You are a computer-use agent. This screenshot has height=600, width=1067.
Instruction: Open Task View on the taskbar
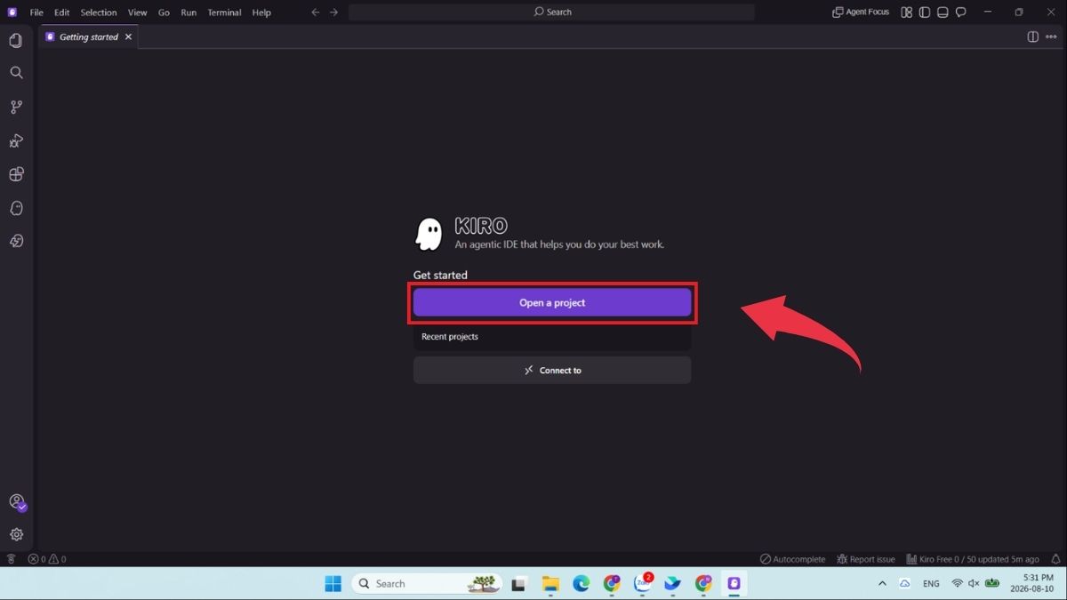click(x=518, y=583)
